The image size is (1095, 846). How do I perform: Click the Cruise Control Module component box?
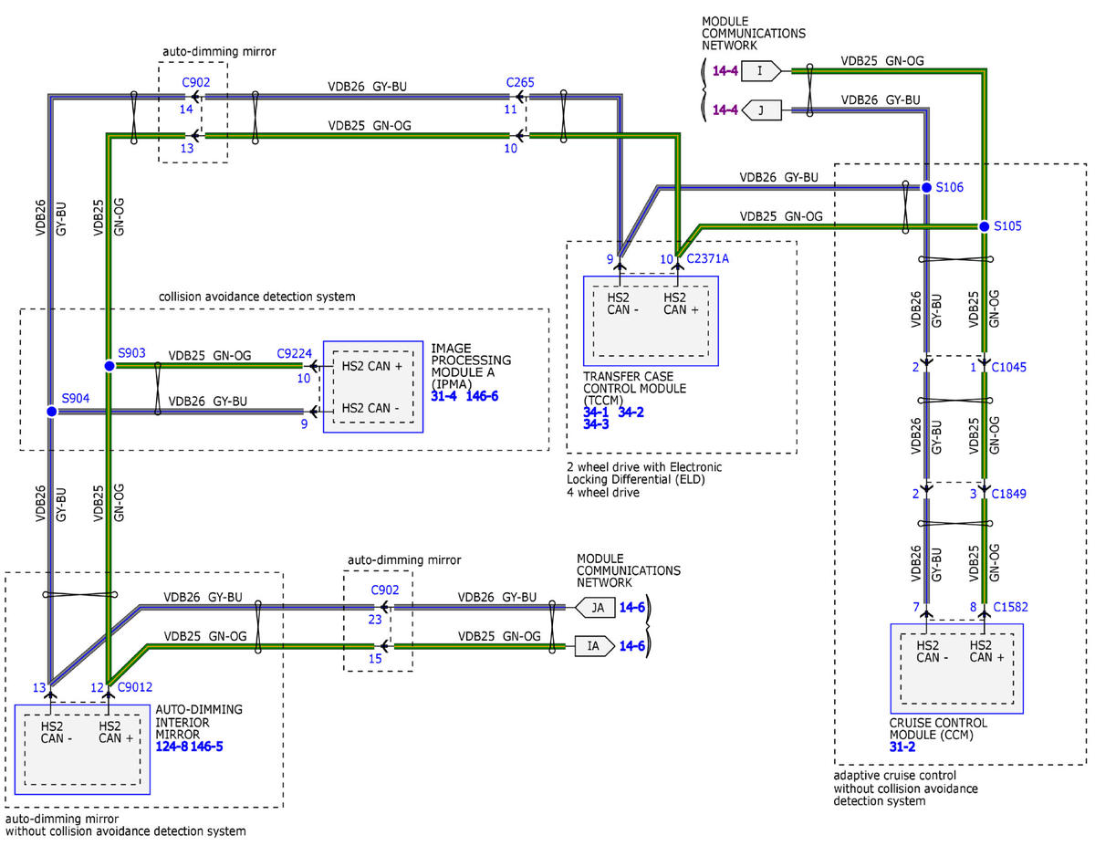pyautogui.click(x=956, y=669)
